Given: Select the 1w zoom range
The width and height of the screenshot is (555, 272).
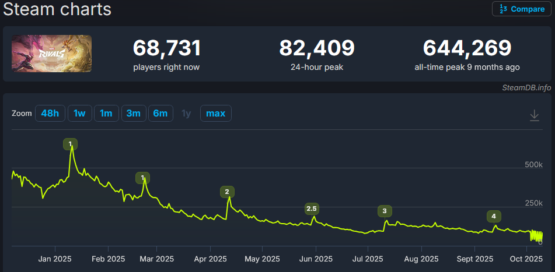Looking at the screenshot, I should click(79, 114).
